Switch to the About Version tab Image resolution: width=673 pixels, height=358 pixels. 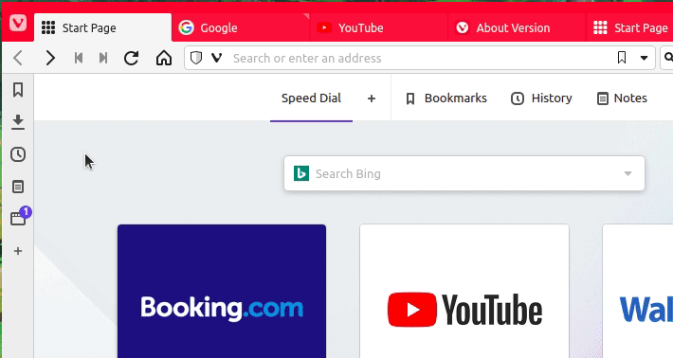click(517, 27)
